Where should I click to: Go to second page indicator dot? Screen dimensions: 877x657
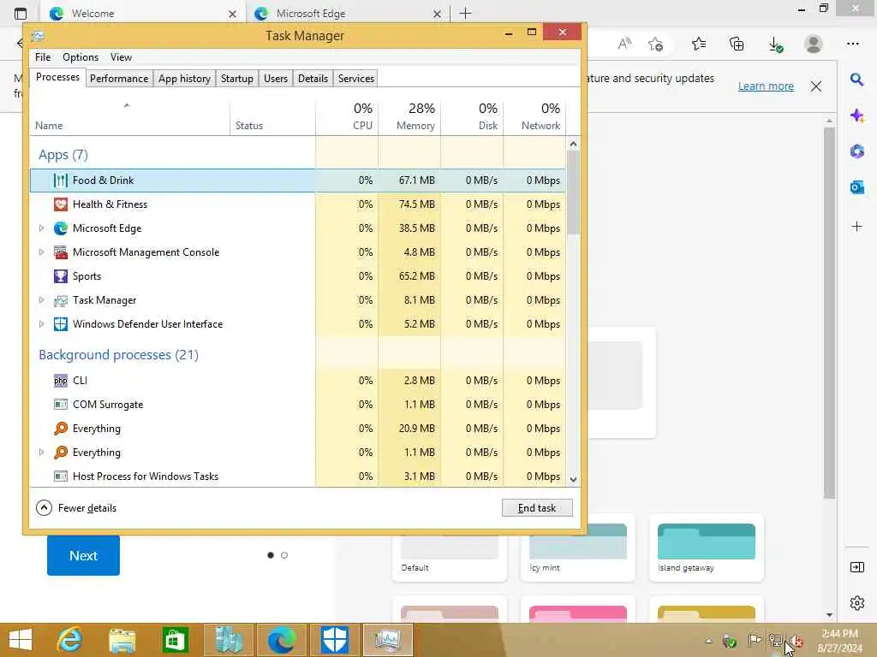click(x=284, y=555)
